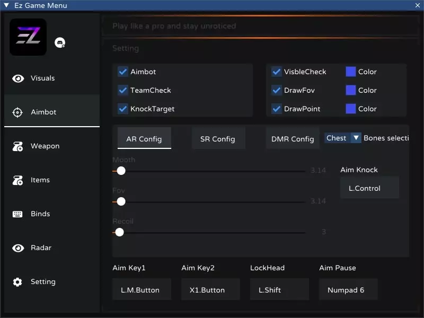Click the L.Control Aim Knock key button
424x318 pixels.
pyautogui.click(x=369, y=188)
